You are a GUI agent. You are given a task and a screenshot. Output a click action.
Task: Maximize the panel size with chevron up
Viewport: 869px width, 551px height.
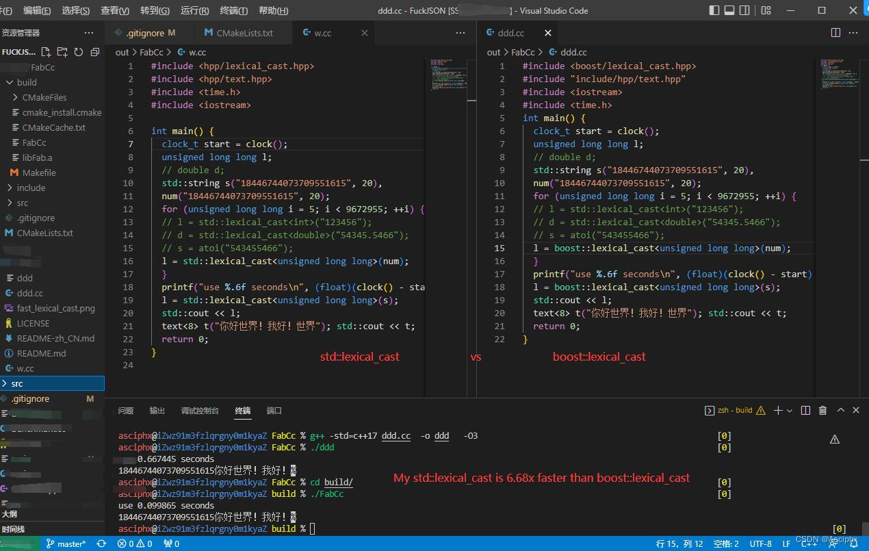(840, 411)
